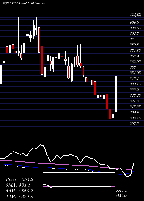The width and height of the screenshot is (144, 201).
Task: Select the 345.1 price axis label
Action: click(134, 78)
